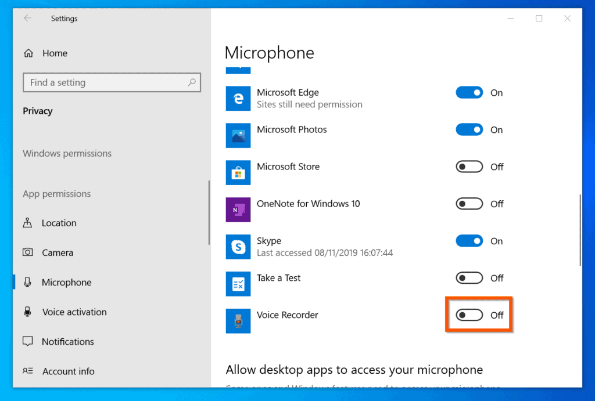Maximize the Settings window
Screen dimensions: 595x401
pos(539,18)
